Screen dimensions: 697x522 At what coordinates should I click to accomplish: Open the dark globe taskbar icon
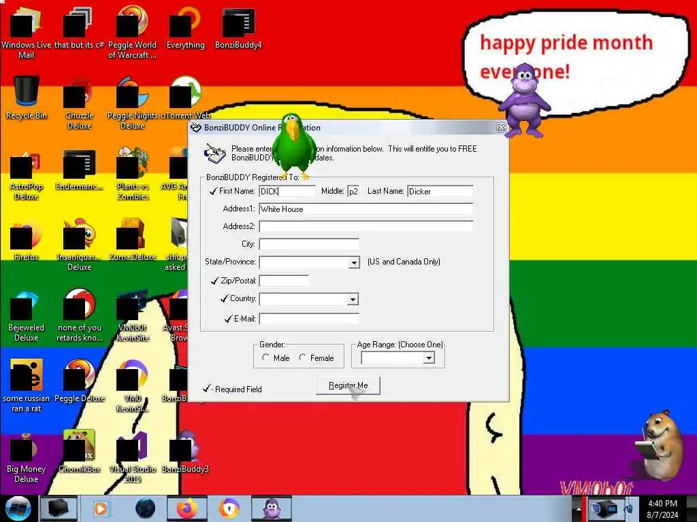(x=145, y=508)
